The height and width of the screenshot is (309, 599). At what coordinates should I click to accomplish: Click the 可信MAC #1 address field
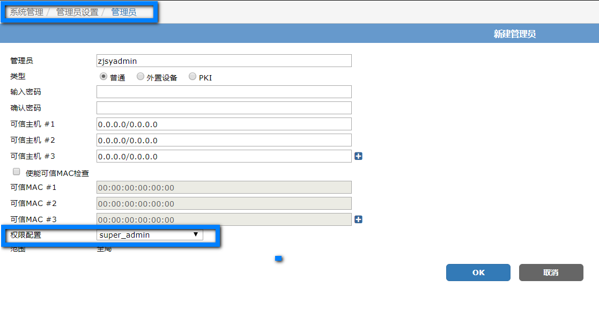[x=224, y=188]
